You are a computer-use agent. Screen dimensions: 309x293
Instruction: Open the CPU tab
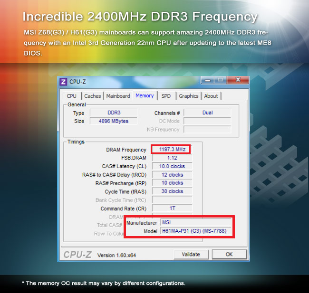72,96
